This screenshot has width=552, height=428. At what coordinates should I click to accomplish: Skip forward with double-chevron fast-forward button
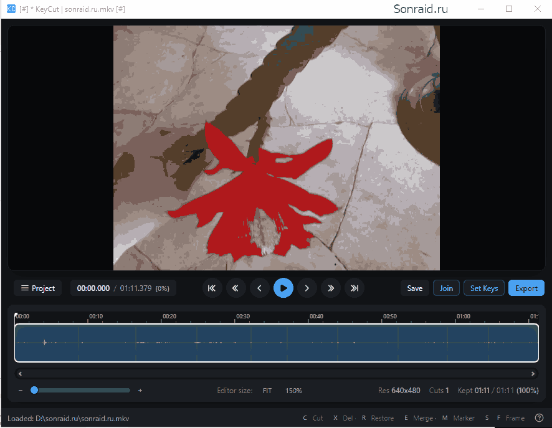(x=331, y=288)
